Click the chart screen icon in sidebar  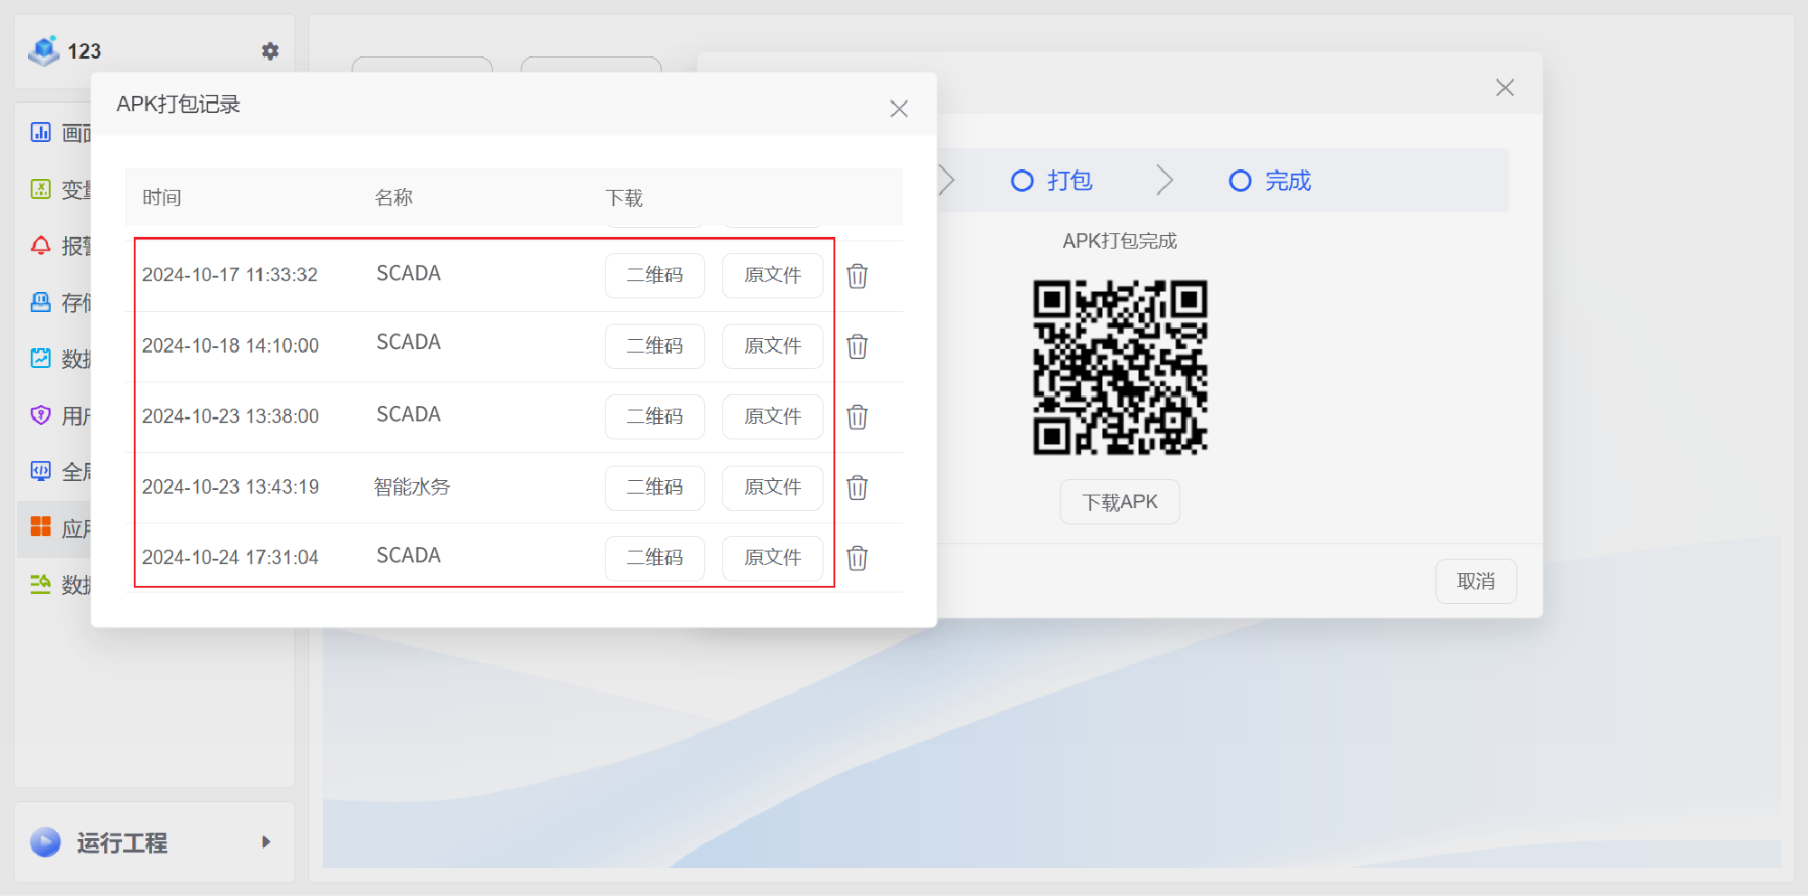point(41,133)
